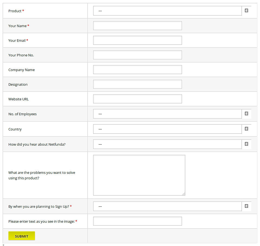The height and width of the screenshot is (246, 260).
Task: Click the Website URL text field
Action: (137, 99)
